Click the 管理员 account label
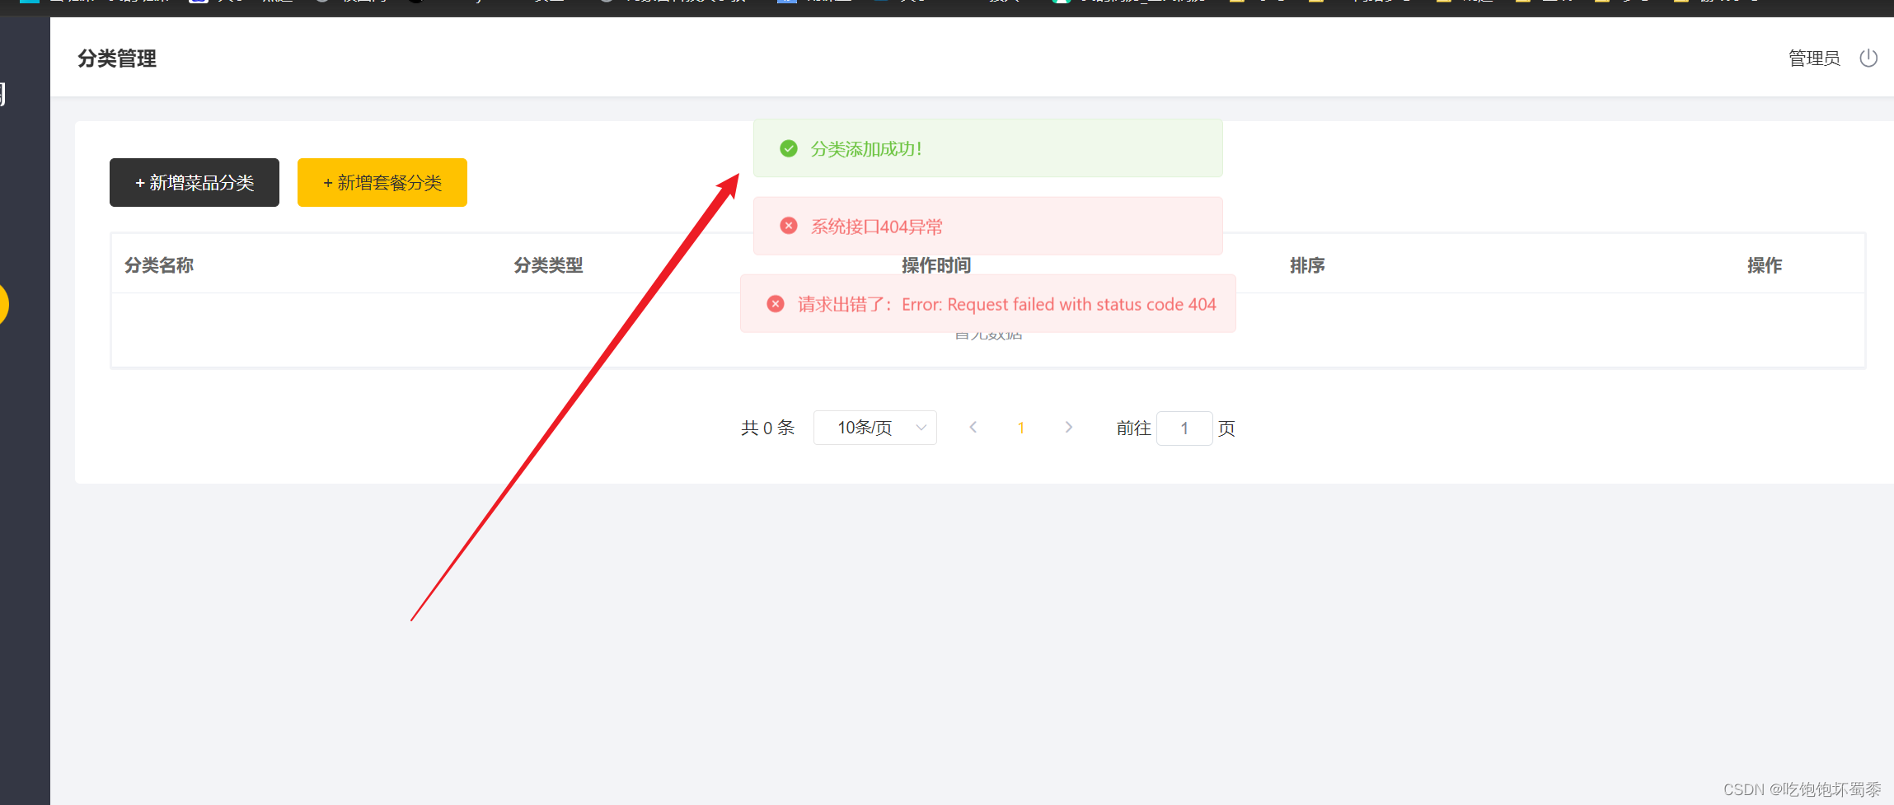 (1814, 58)
